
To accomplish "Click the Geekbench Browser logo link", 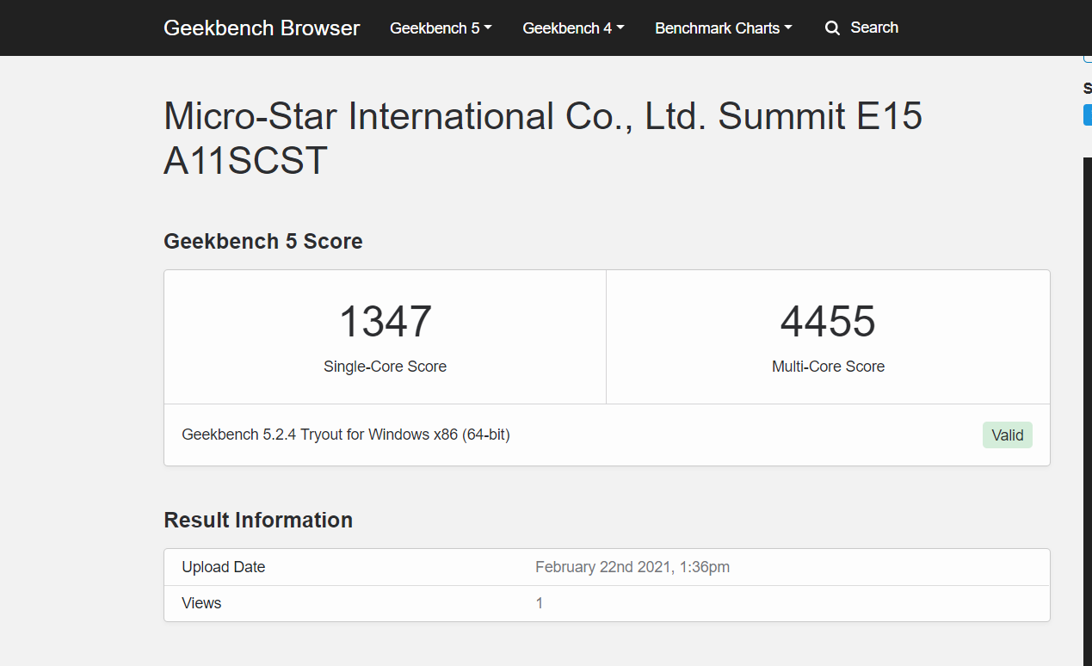I will tap(262, 28).
